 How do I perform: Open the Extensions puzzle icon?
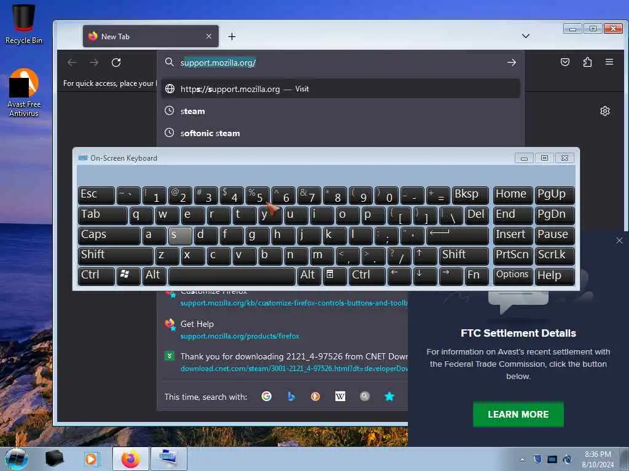(x=587, y=62)
